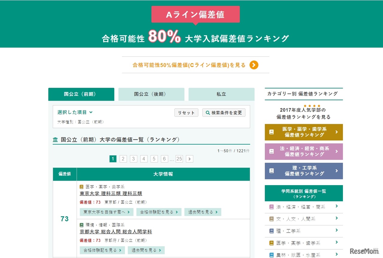
Task: Open 法・経済・経営・商系 list chevron
Action: pyautogui.click(x=337, y=206)
